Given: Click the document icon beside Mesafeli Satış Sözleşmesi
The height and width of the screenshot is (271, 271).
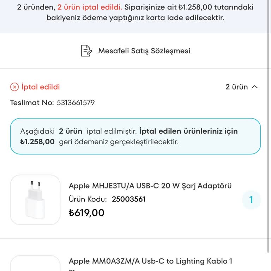Looking at the screenshot, I should 86,51.
